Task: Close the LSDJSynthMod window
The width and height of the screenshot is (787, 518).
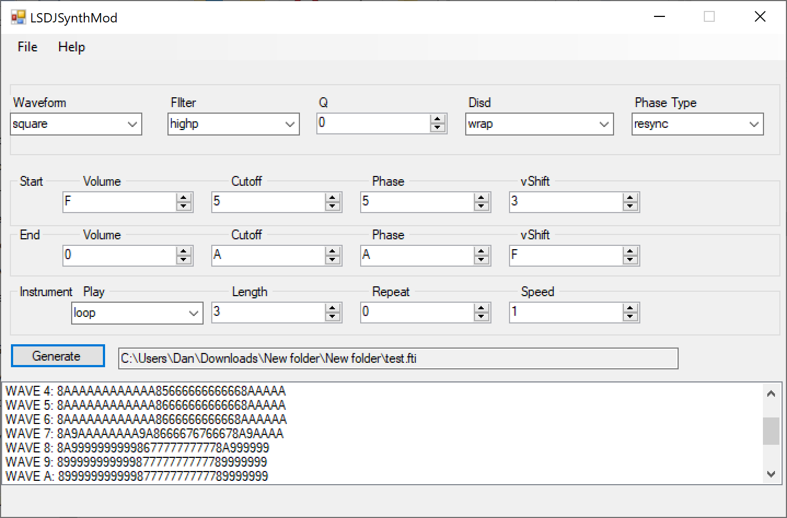Action: (x=760, y=17)
